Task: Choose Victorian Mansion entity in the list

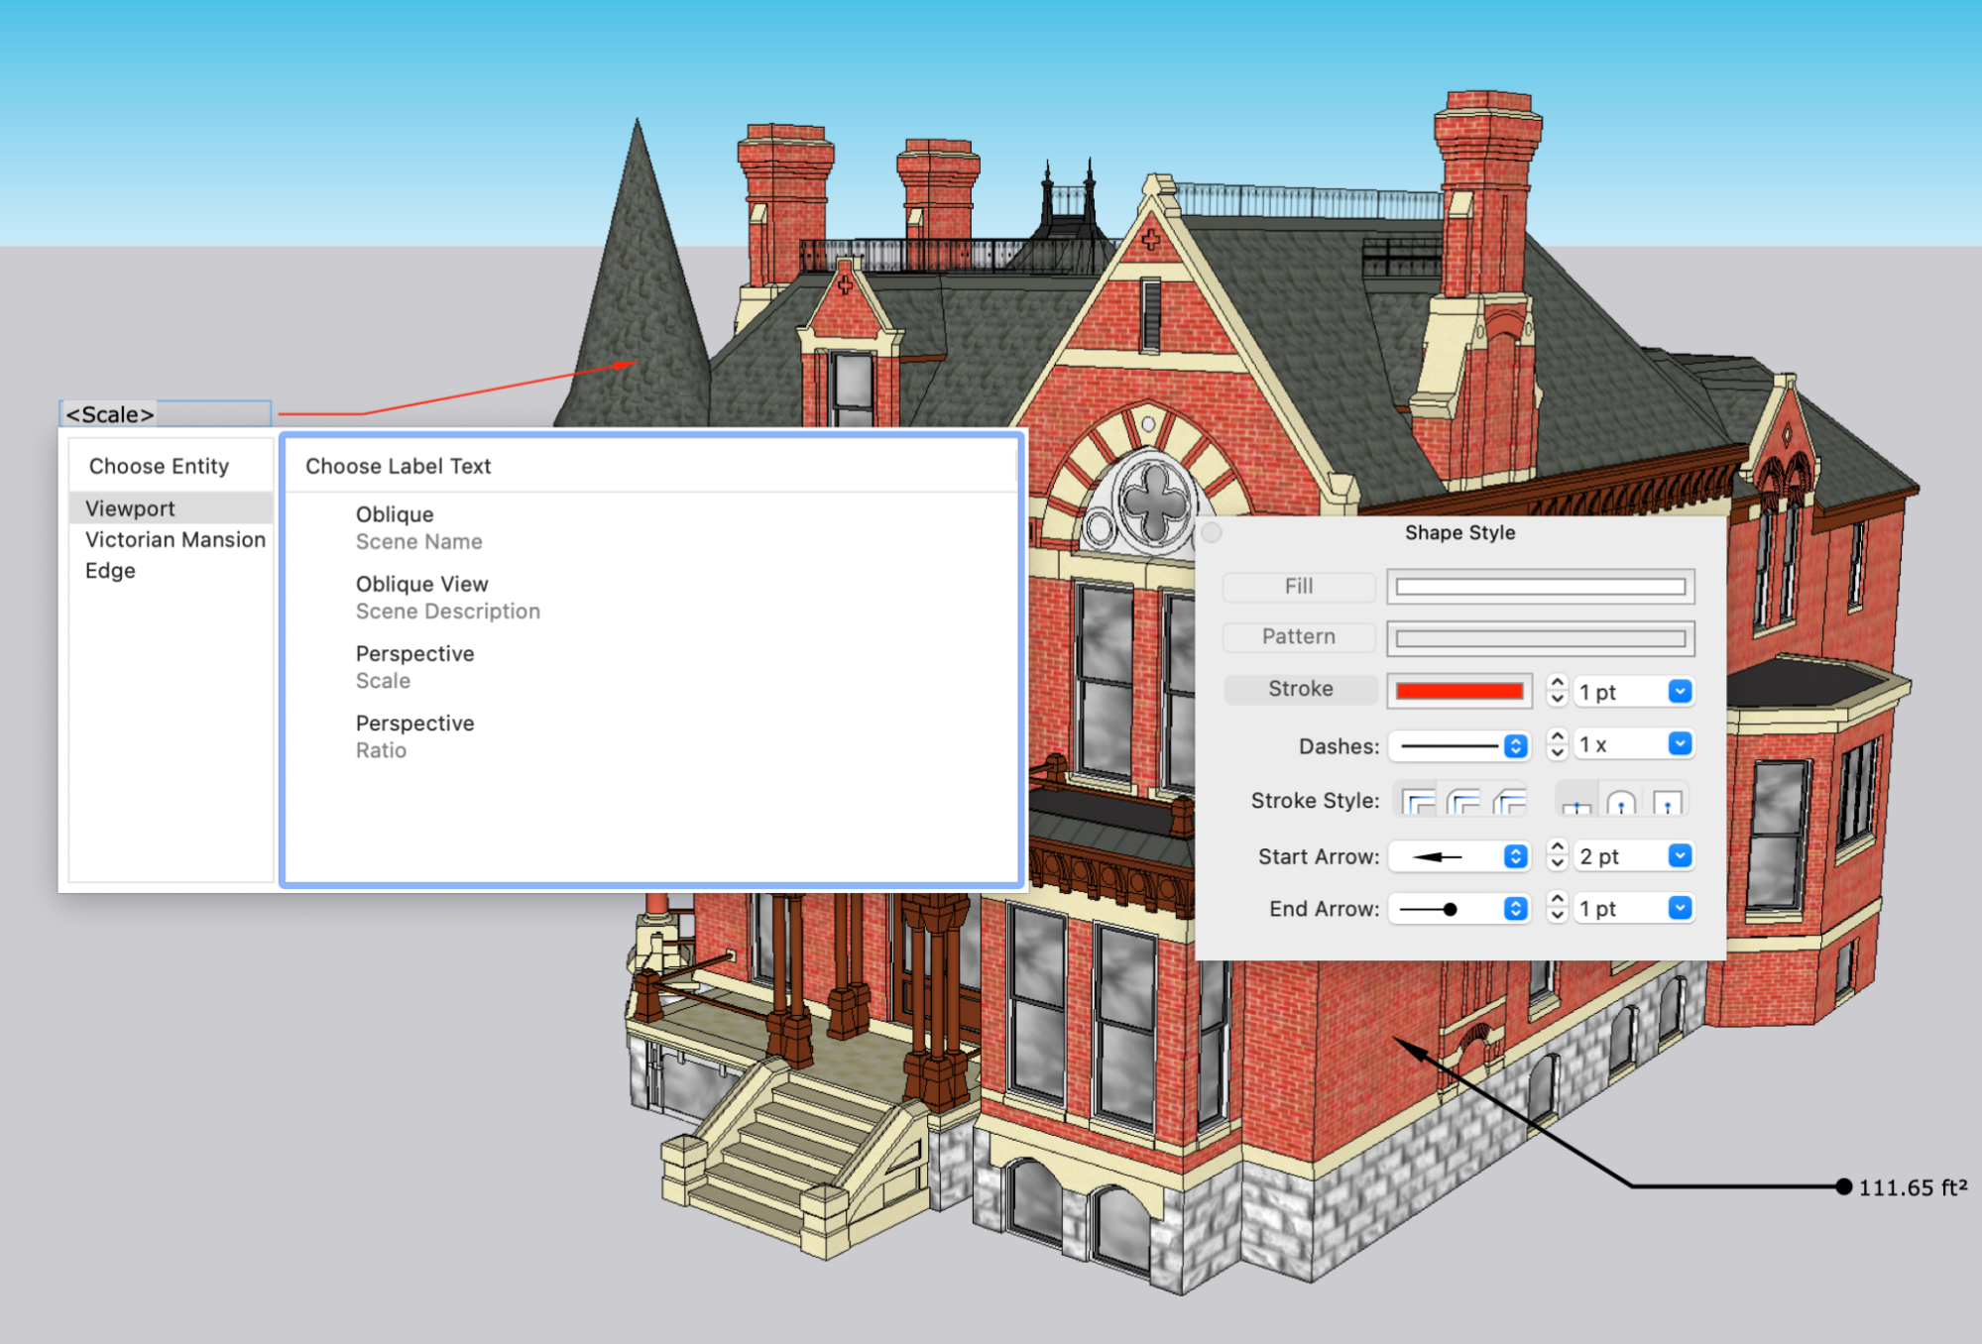Action: [x=175, y=540]
